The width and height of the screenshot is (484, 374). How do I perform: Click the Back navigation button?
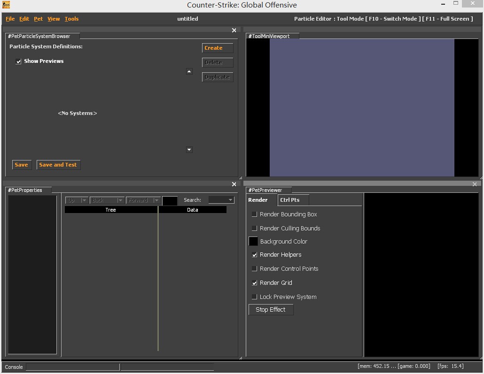coord(103,200)
